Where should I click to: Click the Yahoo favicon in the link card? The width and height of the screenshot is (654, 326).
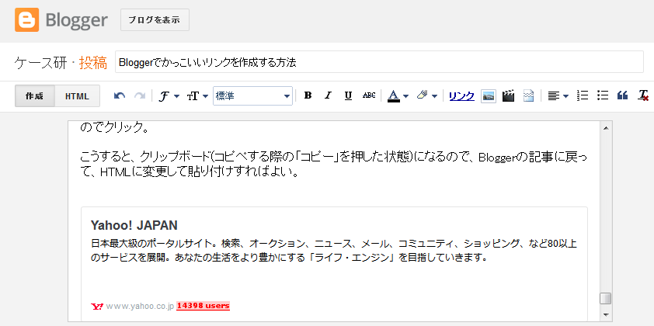tap(97, 307)
